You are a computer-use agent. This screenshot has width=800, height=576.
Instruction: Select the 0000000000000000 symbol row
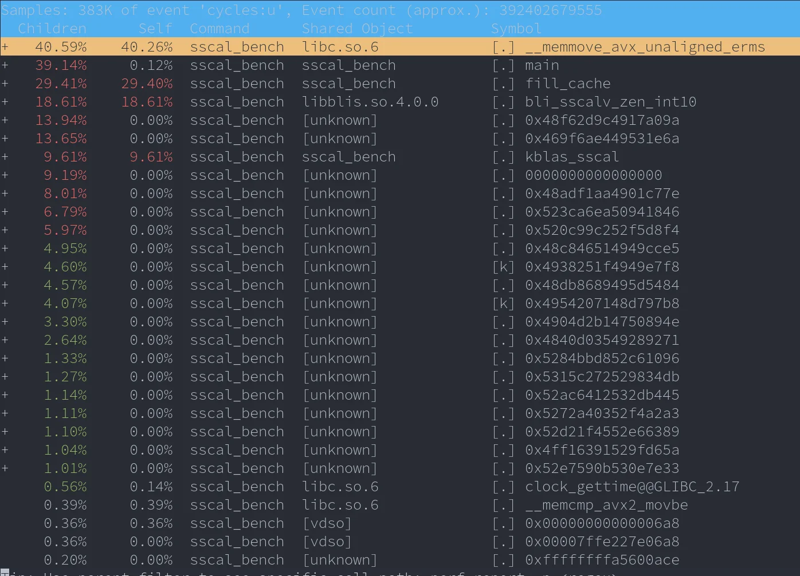(593, 175)
